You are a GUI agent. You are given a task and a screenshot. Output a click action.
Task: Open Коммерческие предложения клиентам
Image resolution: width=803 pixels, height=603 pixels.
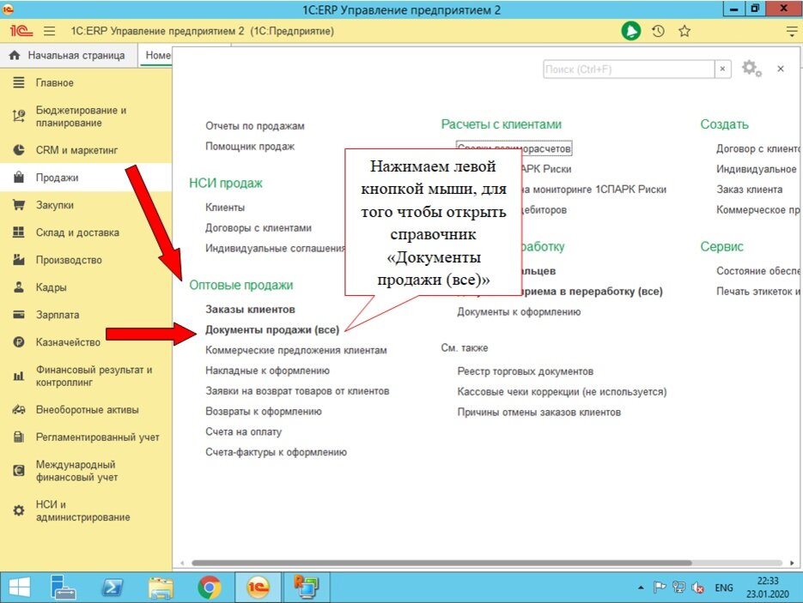pyautogui.click(x=296, y=350)
